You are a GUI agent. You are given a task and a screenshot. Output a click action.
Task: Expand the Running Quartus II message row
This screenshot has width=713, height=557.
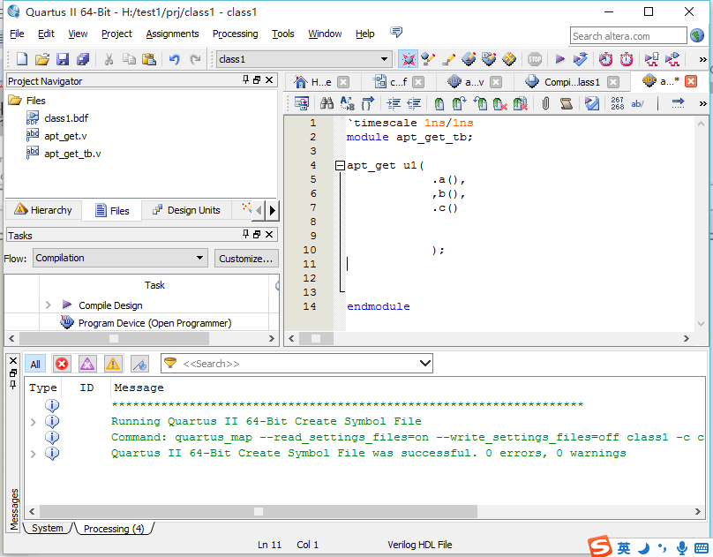coord(33,422)
